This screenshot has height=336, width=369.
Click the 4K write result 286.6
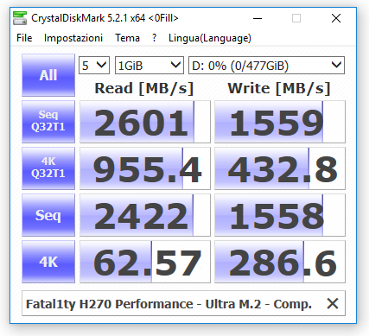pyautogui.click(x=280, y=262)
